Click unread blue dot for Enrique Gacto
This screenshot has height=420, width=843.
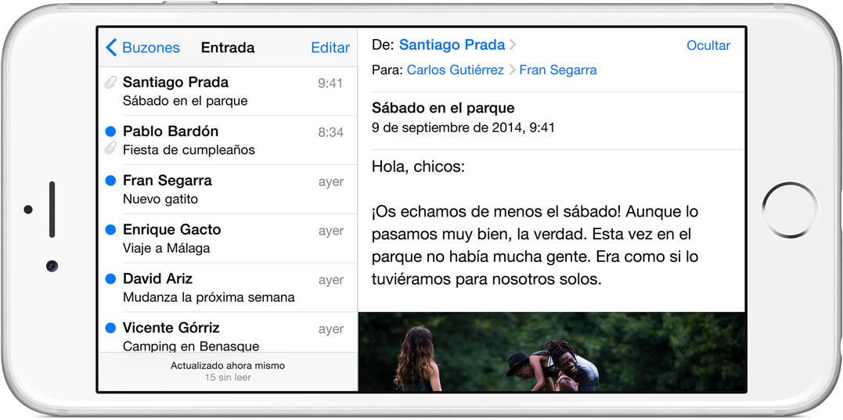click(110, 230)
